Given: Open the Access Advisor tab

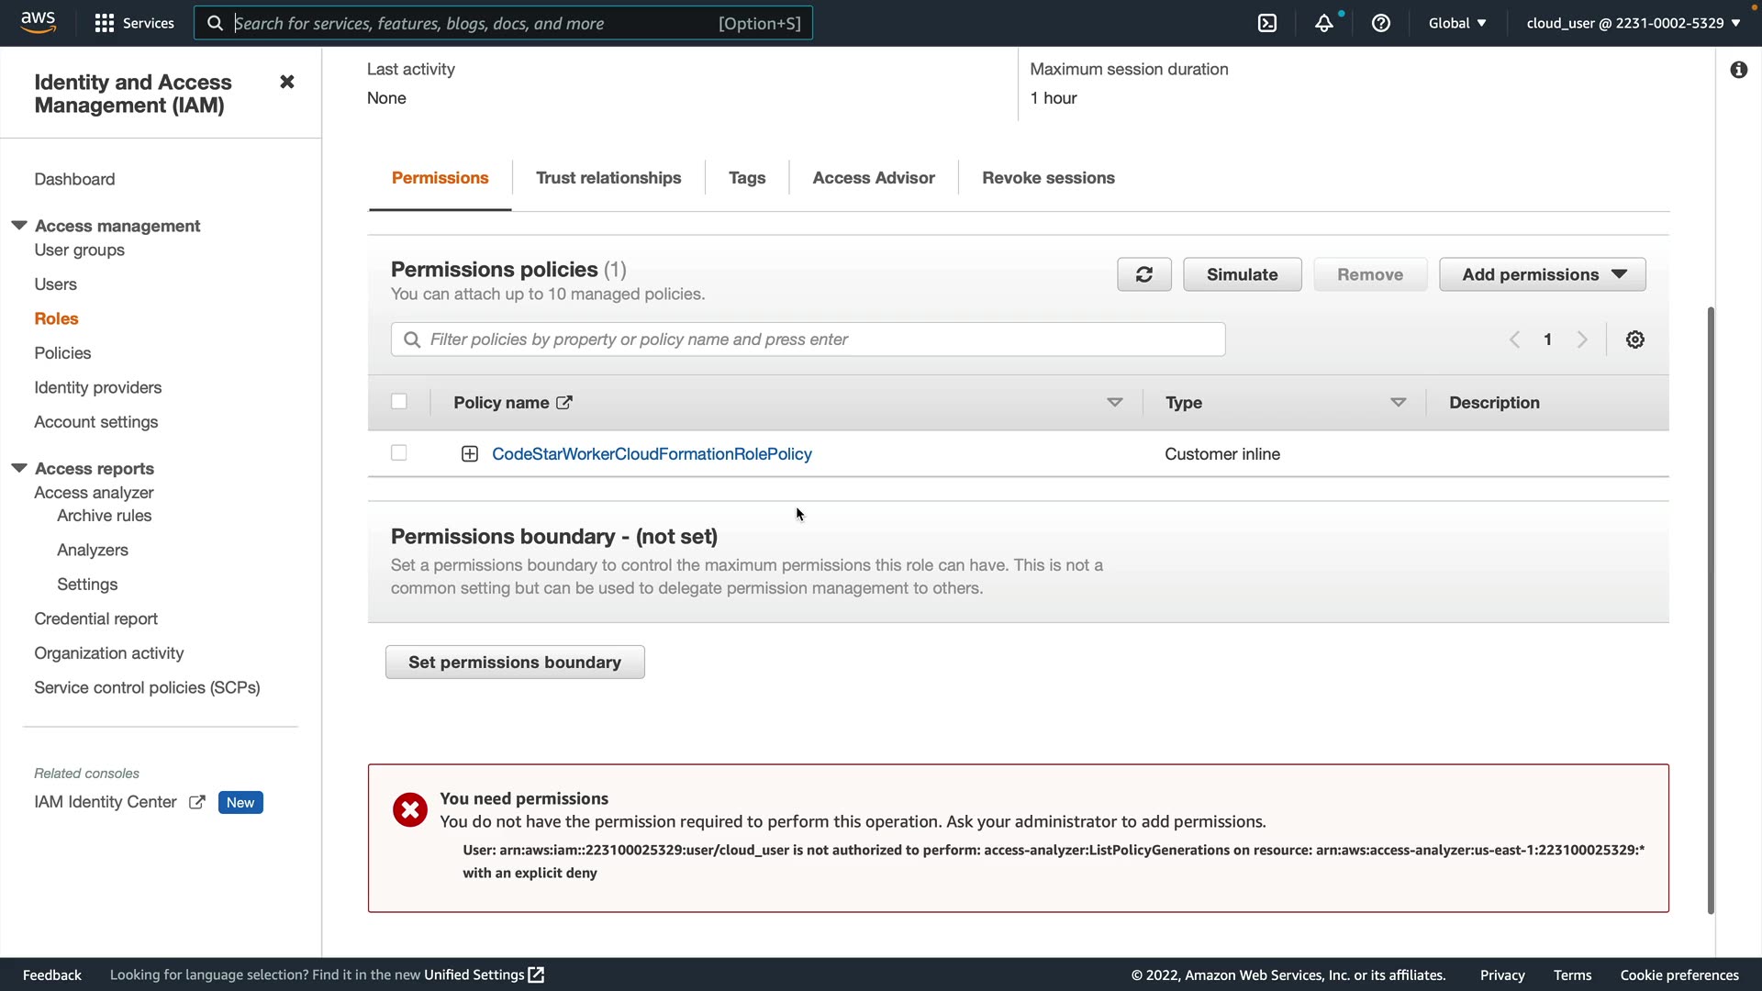Looking at the screenshot, I should click(873, 178).
